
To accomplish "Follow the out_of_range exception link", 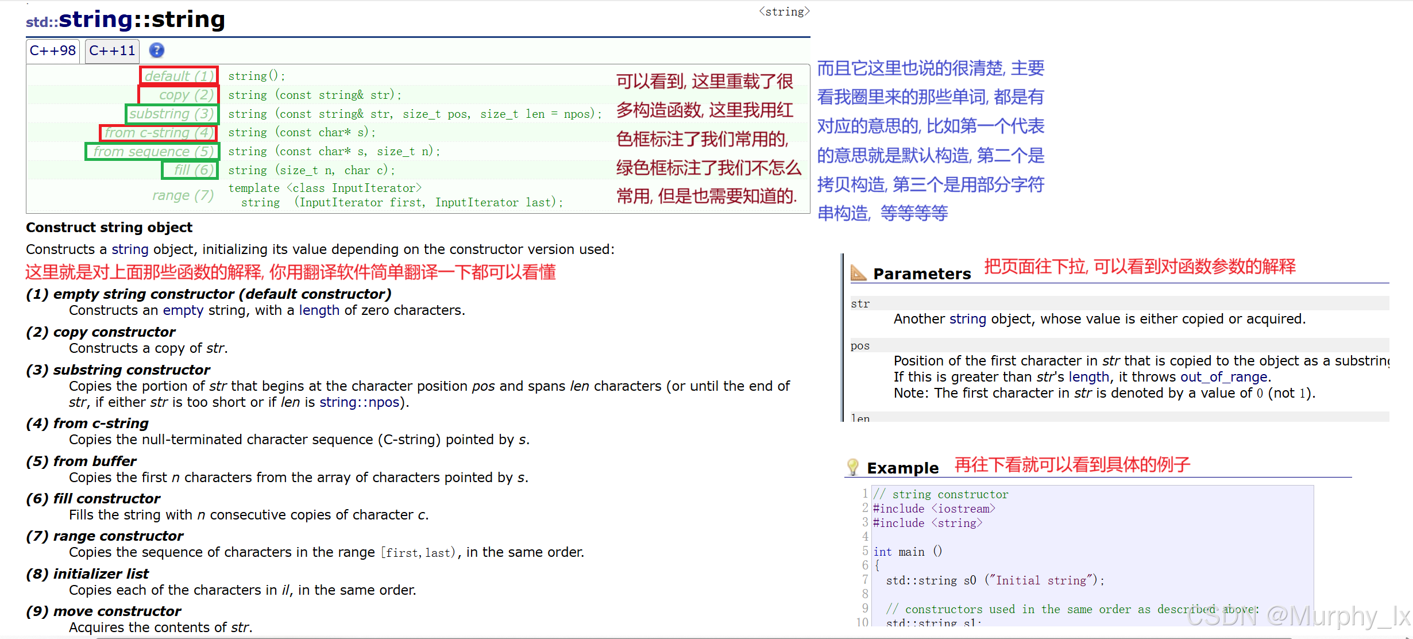I will 1223,377.
